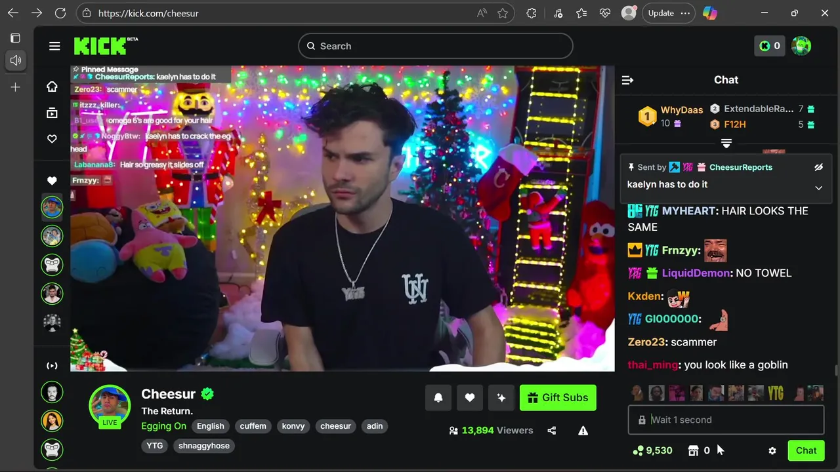Open the Egging On category link
The width and height of the screenshot is (840, 472).
tap(163, 426)
